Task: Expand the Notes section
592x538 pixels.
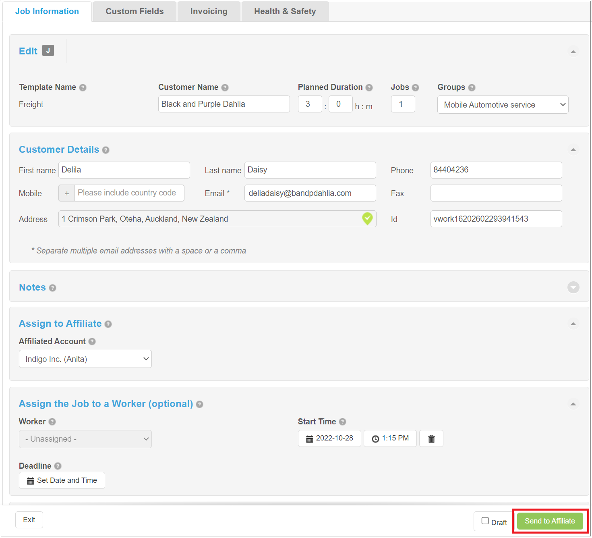Action: [573, 287]
